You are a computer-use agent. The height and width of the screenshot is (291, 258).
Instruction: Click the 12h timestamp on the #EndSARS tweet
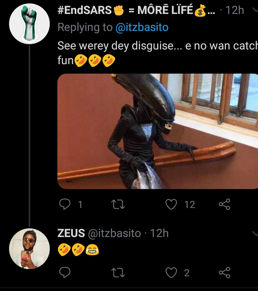[x=235, y=11]
